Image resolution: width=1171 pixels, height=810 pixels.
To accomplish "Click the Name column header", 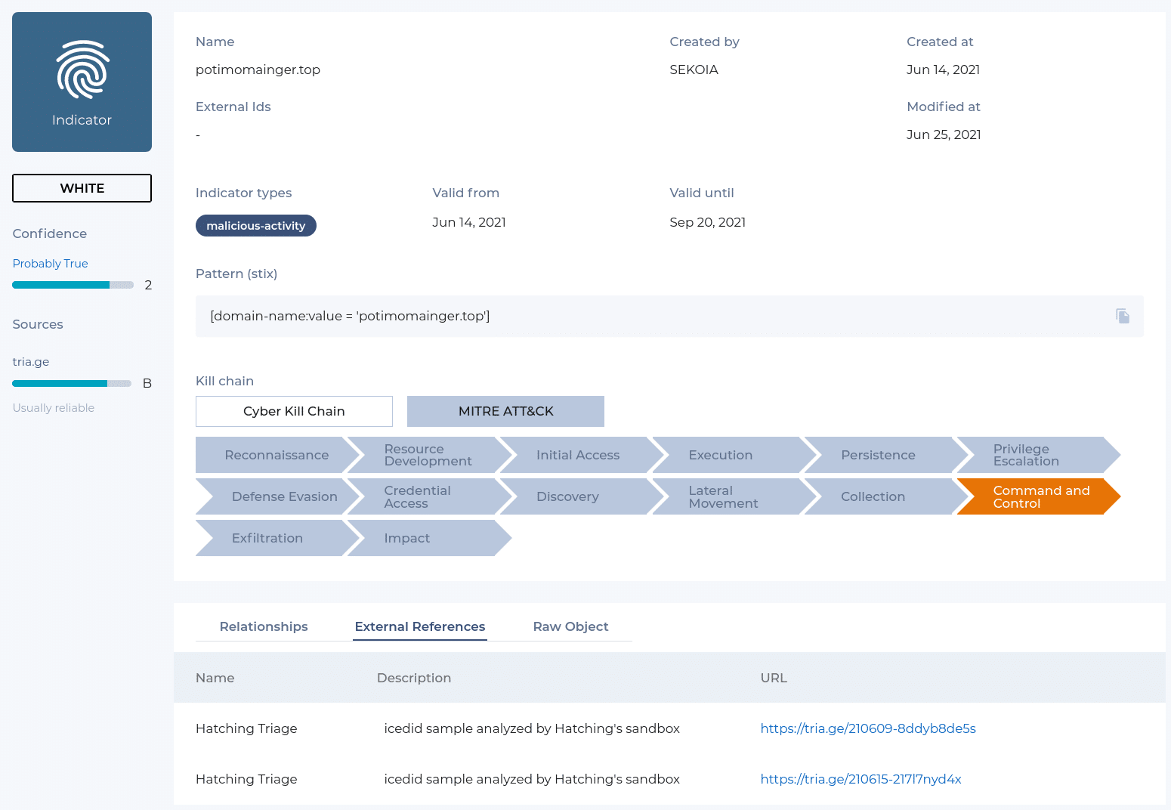I will (x=215, y=678).
